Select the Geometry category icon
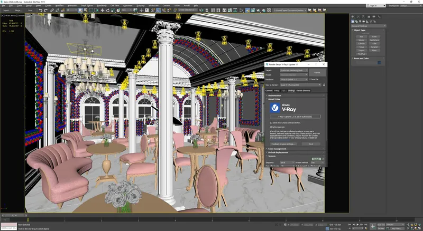The height and width of the screenshot is (231, 423). [x=353, y=22]
